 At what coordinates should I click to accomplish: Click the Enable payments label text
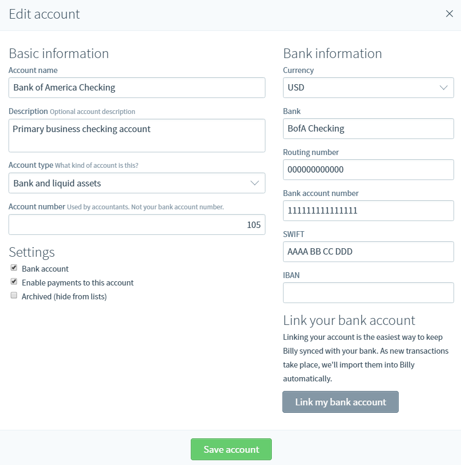(x=77, y=283)
